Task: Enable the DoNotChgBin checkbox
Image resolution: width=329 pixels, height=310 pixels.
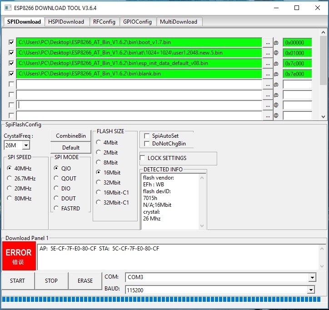Action: (147, 144)
